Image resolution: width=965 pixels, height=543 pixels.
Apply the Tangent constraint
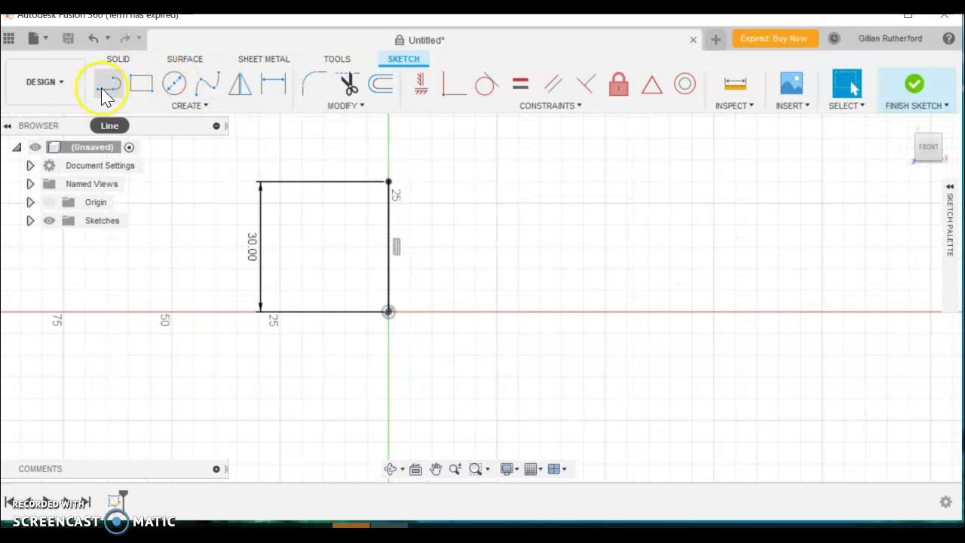click(486, 84)
